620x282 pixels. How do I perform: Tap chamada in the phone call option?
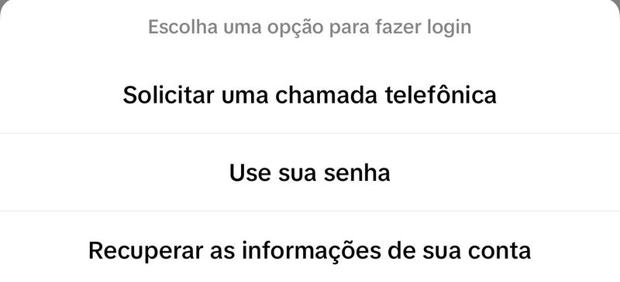point(326,96)
